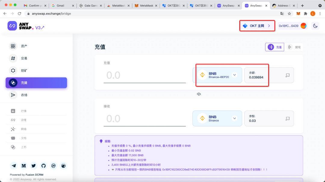Image resolution: width=325 pixels, height=182 pixels.
Task: Open the tab search dropdown arrow
Action: coord(320,6)
